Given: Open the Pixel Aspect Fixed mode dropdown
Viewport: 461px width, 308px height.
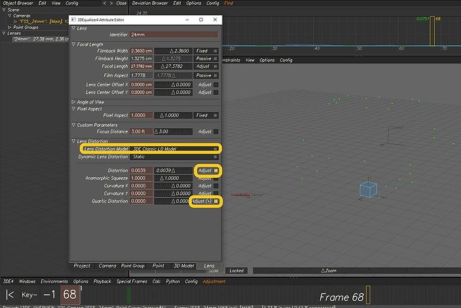Looking at the screenshot, I should (x=206, y=115).
